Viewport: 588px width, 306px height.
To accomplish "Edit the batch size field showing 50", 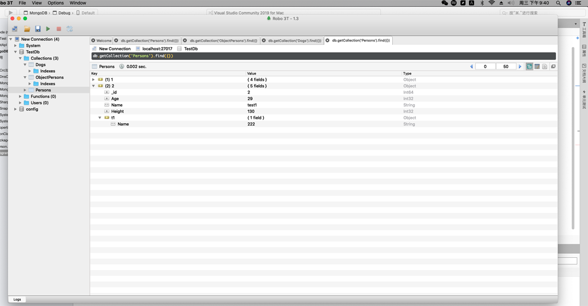I will coord(506,66).
